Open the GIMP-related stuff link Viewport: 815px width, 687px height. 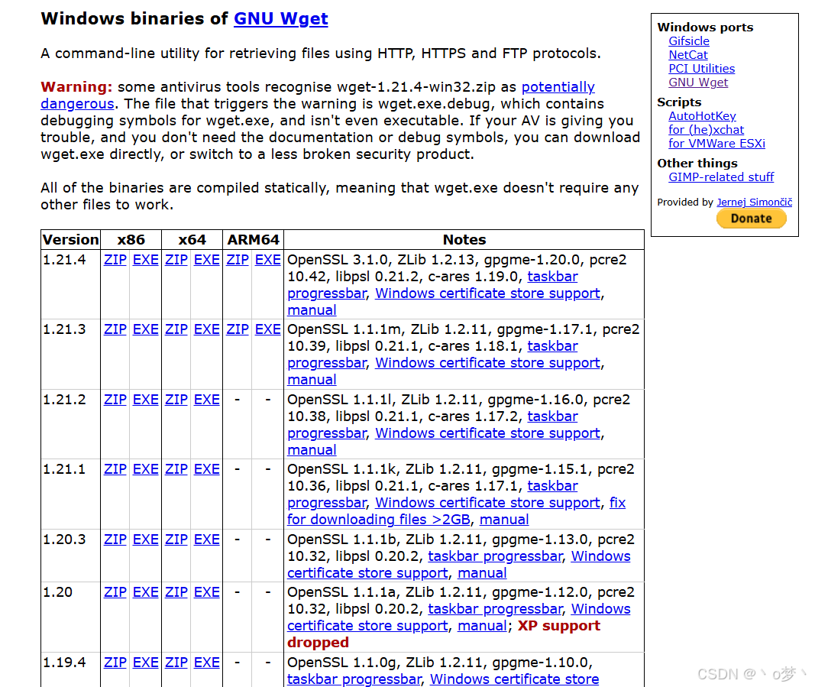pyautogui.click(x=721, y=177)
